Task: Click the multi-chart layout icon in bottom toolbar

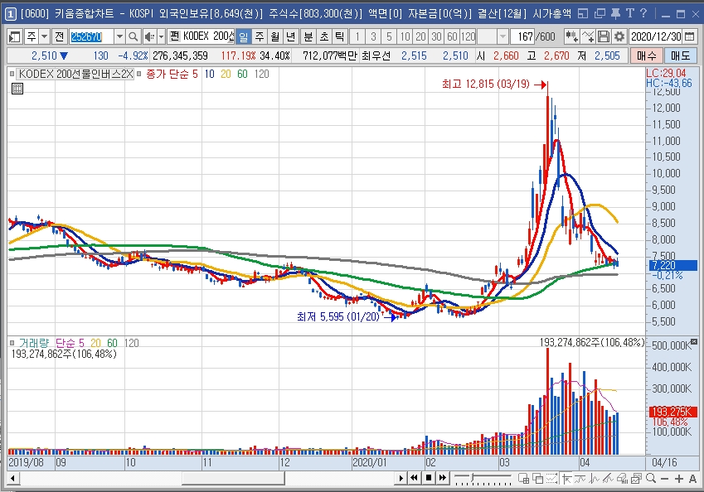Action: pyautogui.click(x=523, y=479)
